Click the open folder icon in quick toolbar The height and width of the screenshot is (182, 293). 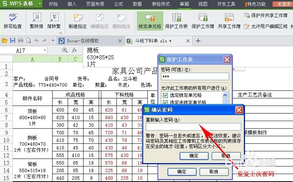pos(5,40)
